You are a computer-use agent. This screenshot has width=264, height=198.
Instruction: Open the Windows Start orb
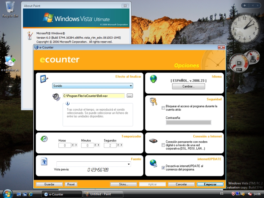(8, 194)
